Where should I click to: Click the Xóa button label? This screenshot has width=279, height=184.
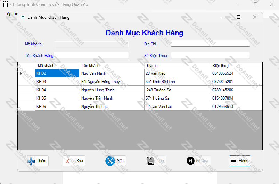tap(80, 161)
